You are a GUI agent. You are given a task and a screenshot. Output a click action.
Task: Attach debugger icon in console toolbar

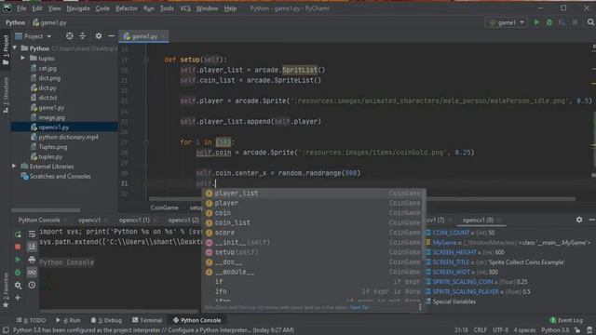pos(18,273)
